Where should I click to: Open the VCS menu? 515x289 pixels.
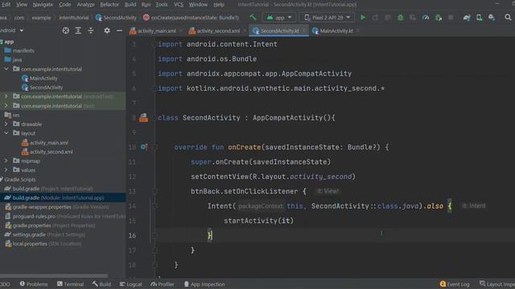pyautogui.click(x=179, y=5)
